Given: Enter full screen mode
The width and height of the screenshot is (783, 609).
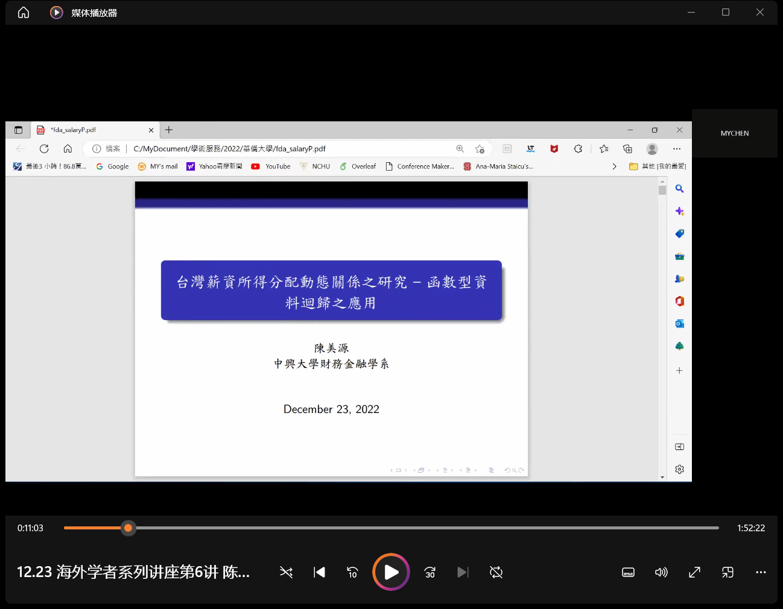Looking at the screenshot, I should 694,572.
